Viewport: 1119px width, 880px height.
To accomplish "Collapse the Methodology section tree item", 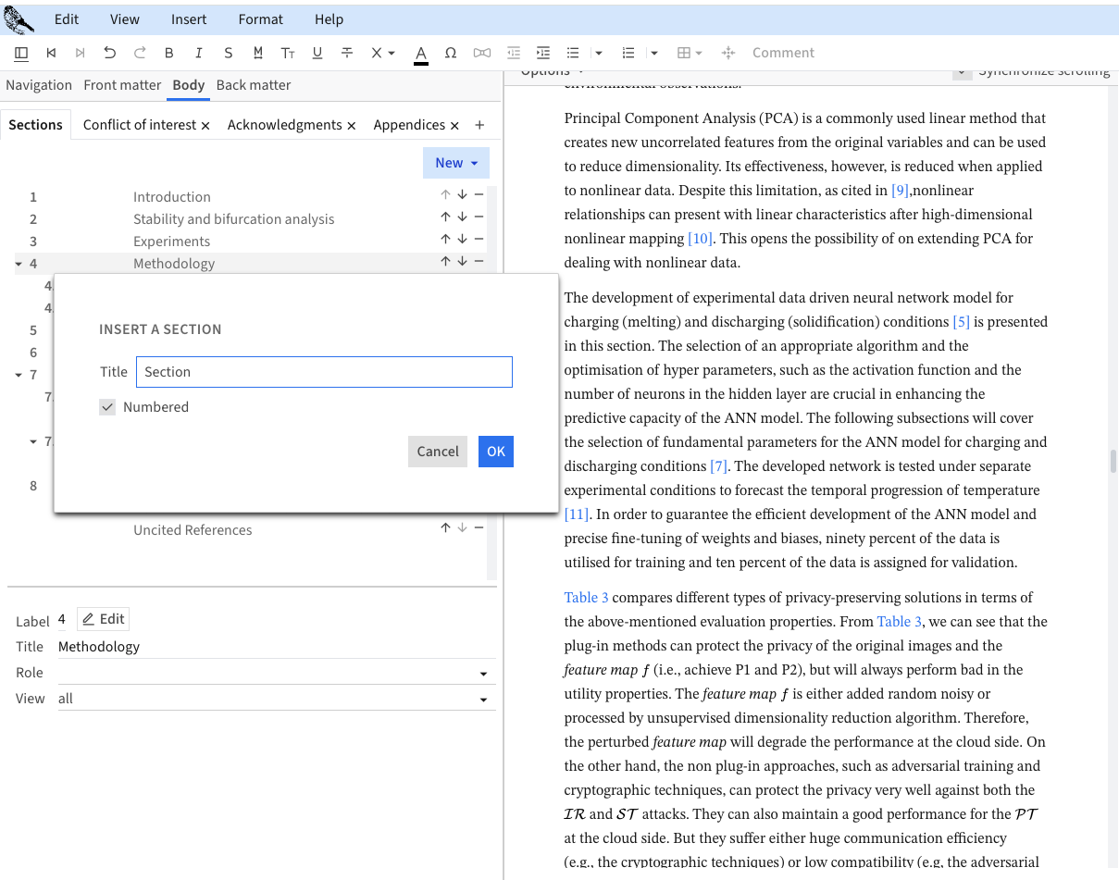I will 19,264.
